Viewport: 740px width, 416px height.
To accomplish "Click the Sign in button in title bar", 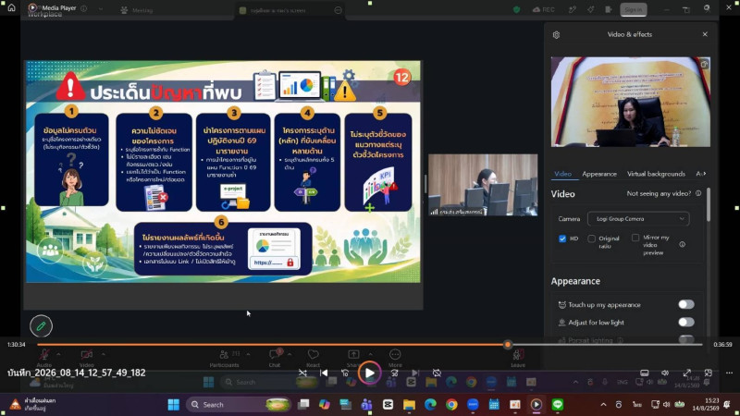I will click(633, 10).
